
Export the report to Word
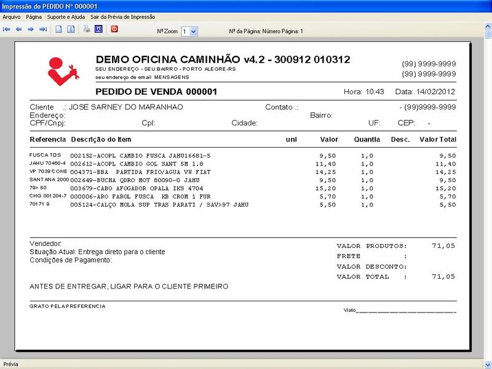pyautogui.click(x=98, y=29)
